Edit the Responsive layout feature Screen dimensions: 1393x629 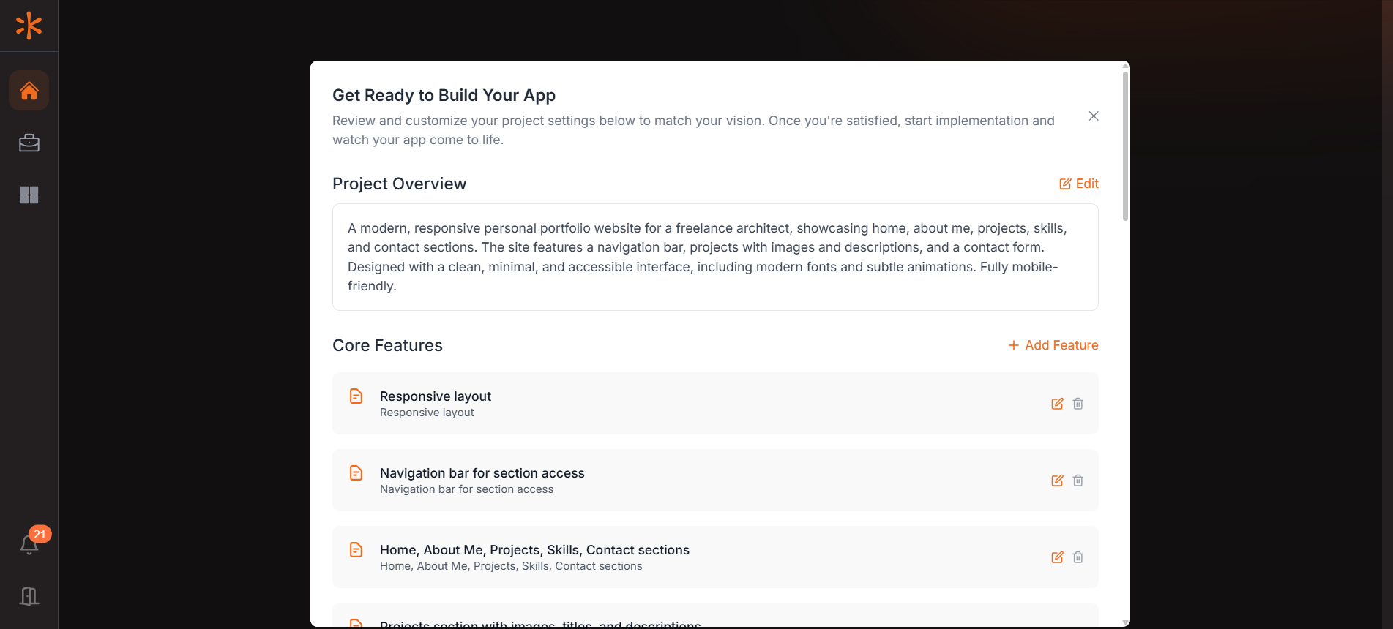(1057, 404)
